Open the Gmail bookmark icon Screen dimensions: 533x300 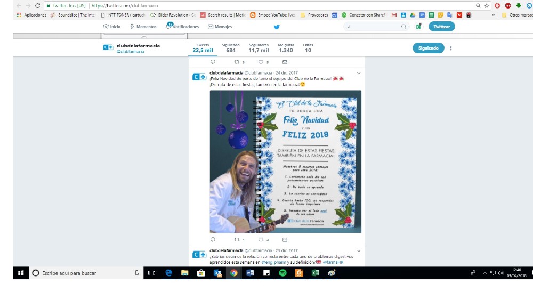394,15
